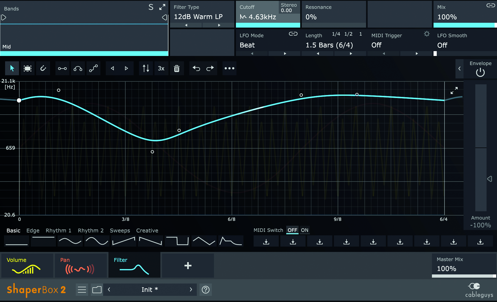Open the Creative presets tab
497x302 pixels.
[x=147, y=231]
